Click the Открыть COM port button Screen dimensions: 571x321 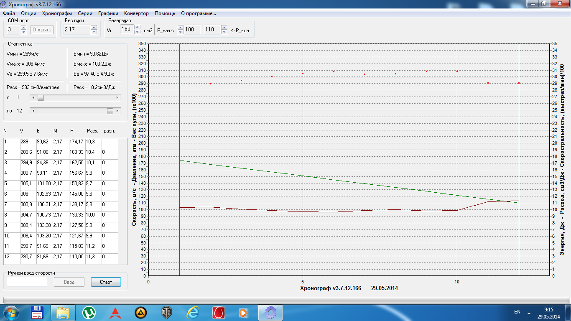tap(42, 30)
